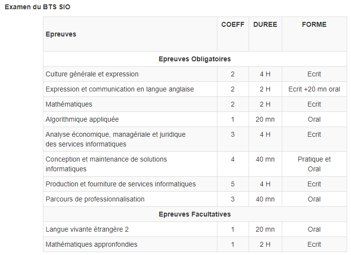The image size is (351, 255).
Task: Select 'Production et fourniture de services informatiques'
Action: tap(120, 184)
